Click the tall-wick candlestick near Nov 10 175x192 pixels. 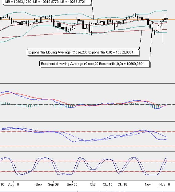(x=163, y=31)
